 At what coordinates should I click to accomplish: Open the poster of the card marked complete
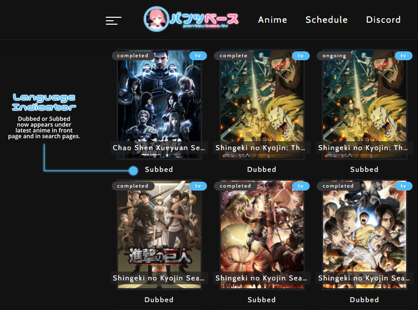click(262, 104)
